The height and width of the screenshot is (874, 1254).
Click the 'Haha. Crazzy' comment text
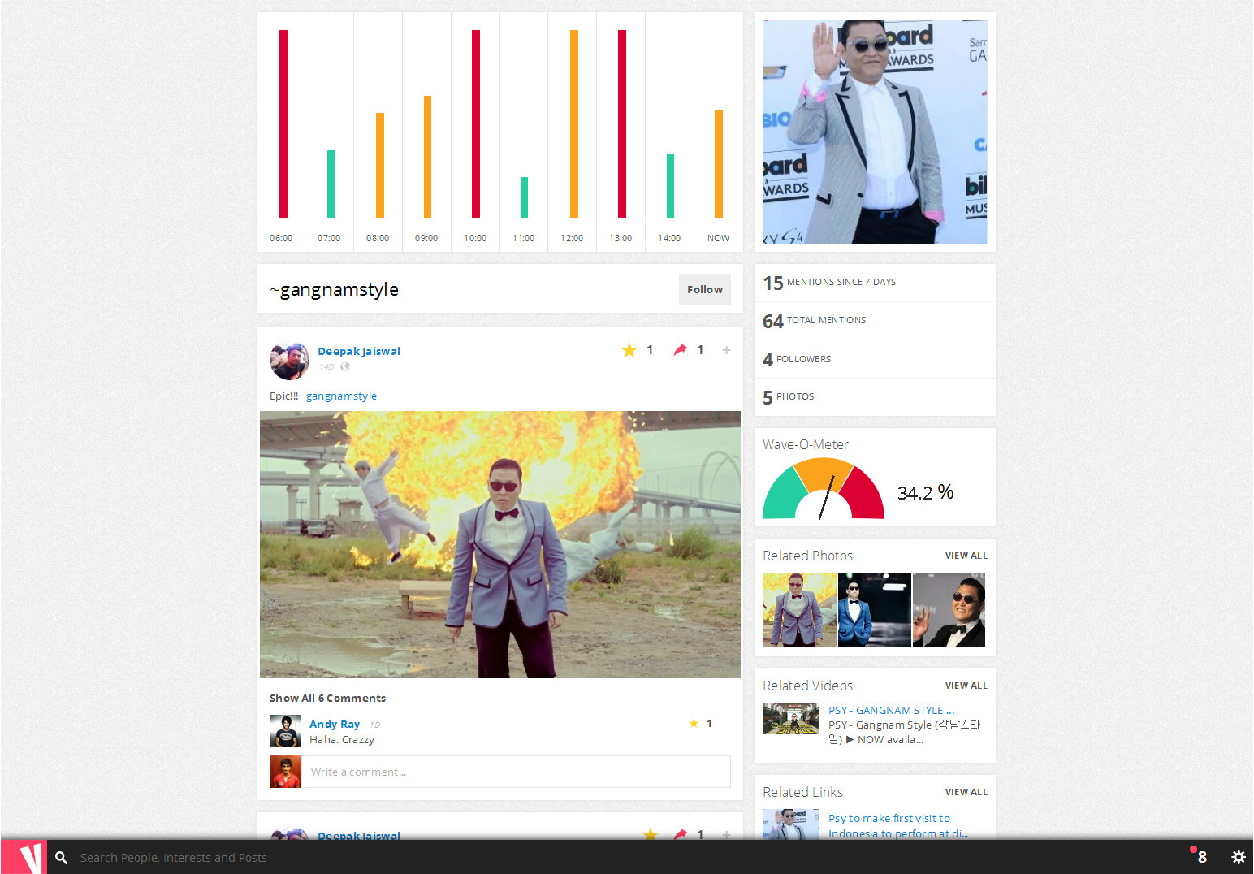click(x=342, y=739)
